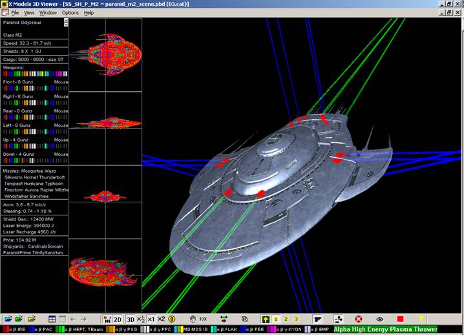Click the Mouse label for Front guns
464x335 pixels.
(61, 82)
